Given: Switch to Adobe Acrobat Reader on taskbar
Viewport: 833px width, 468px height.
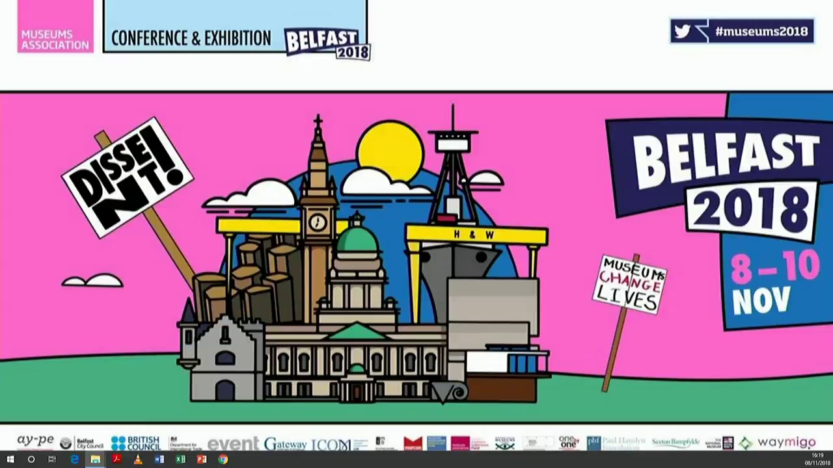Looking at the screenshot, I should point(116,460).
